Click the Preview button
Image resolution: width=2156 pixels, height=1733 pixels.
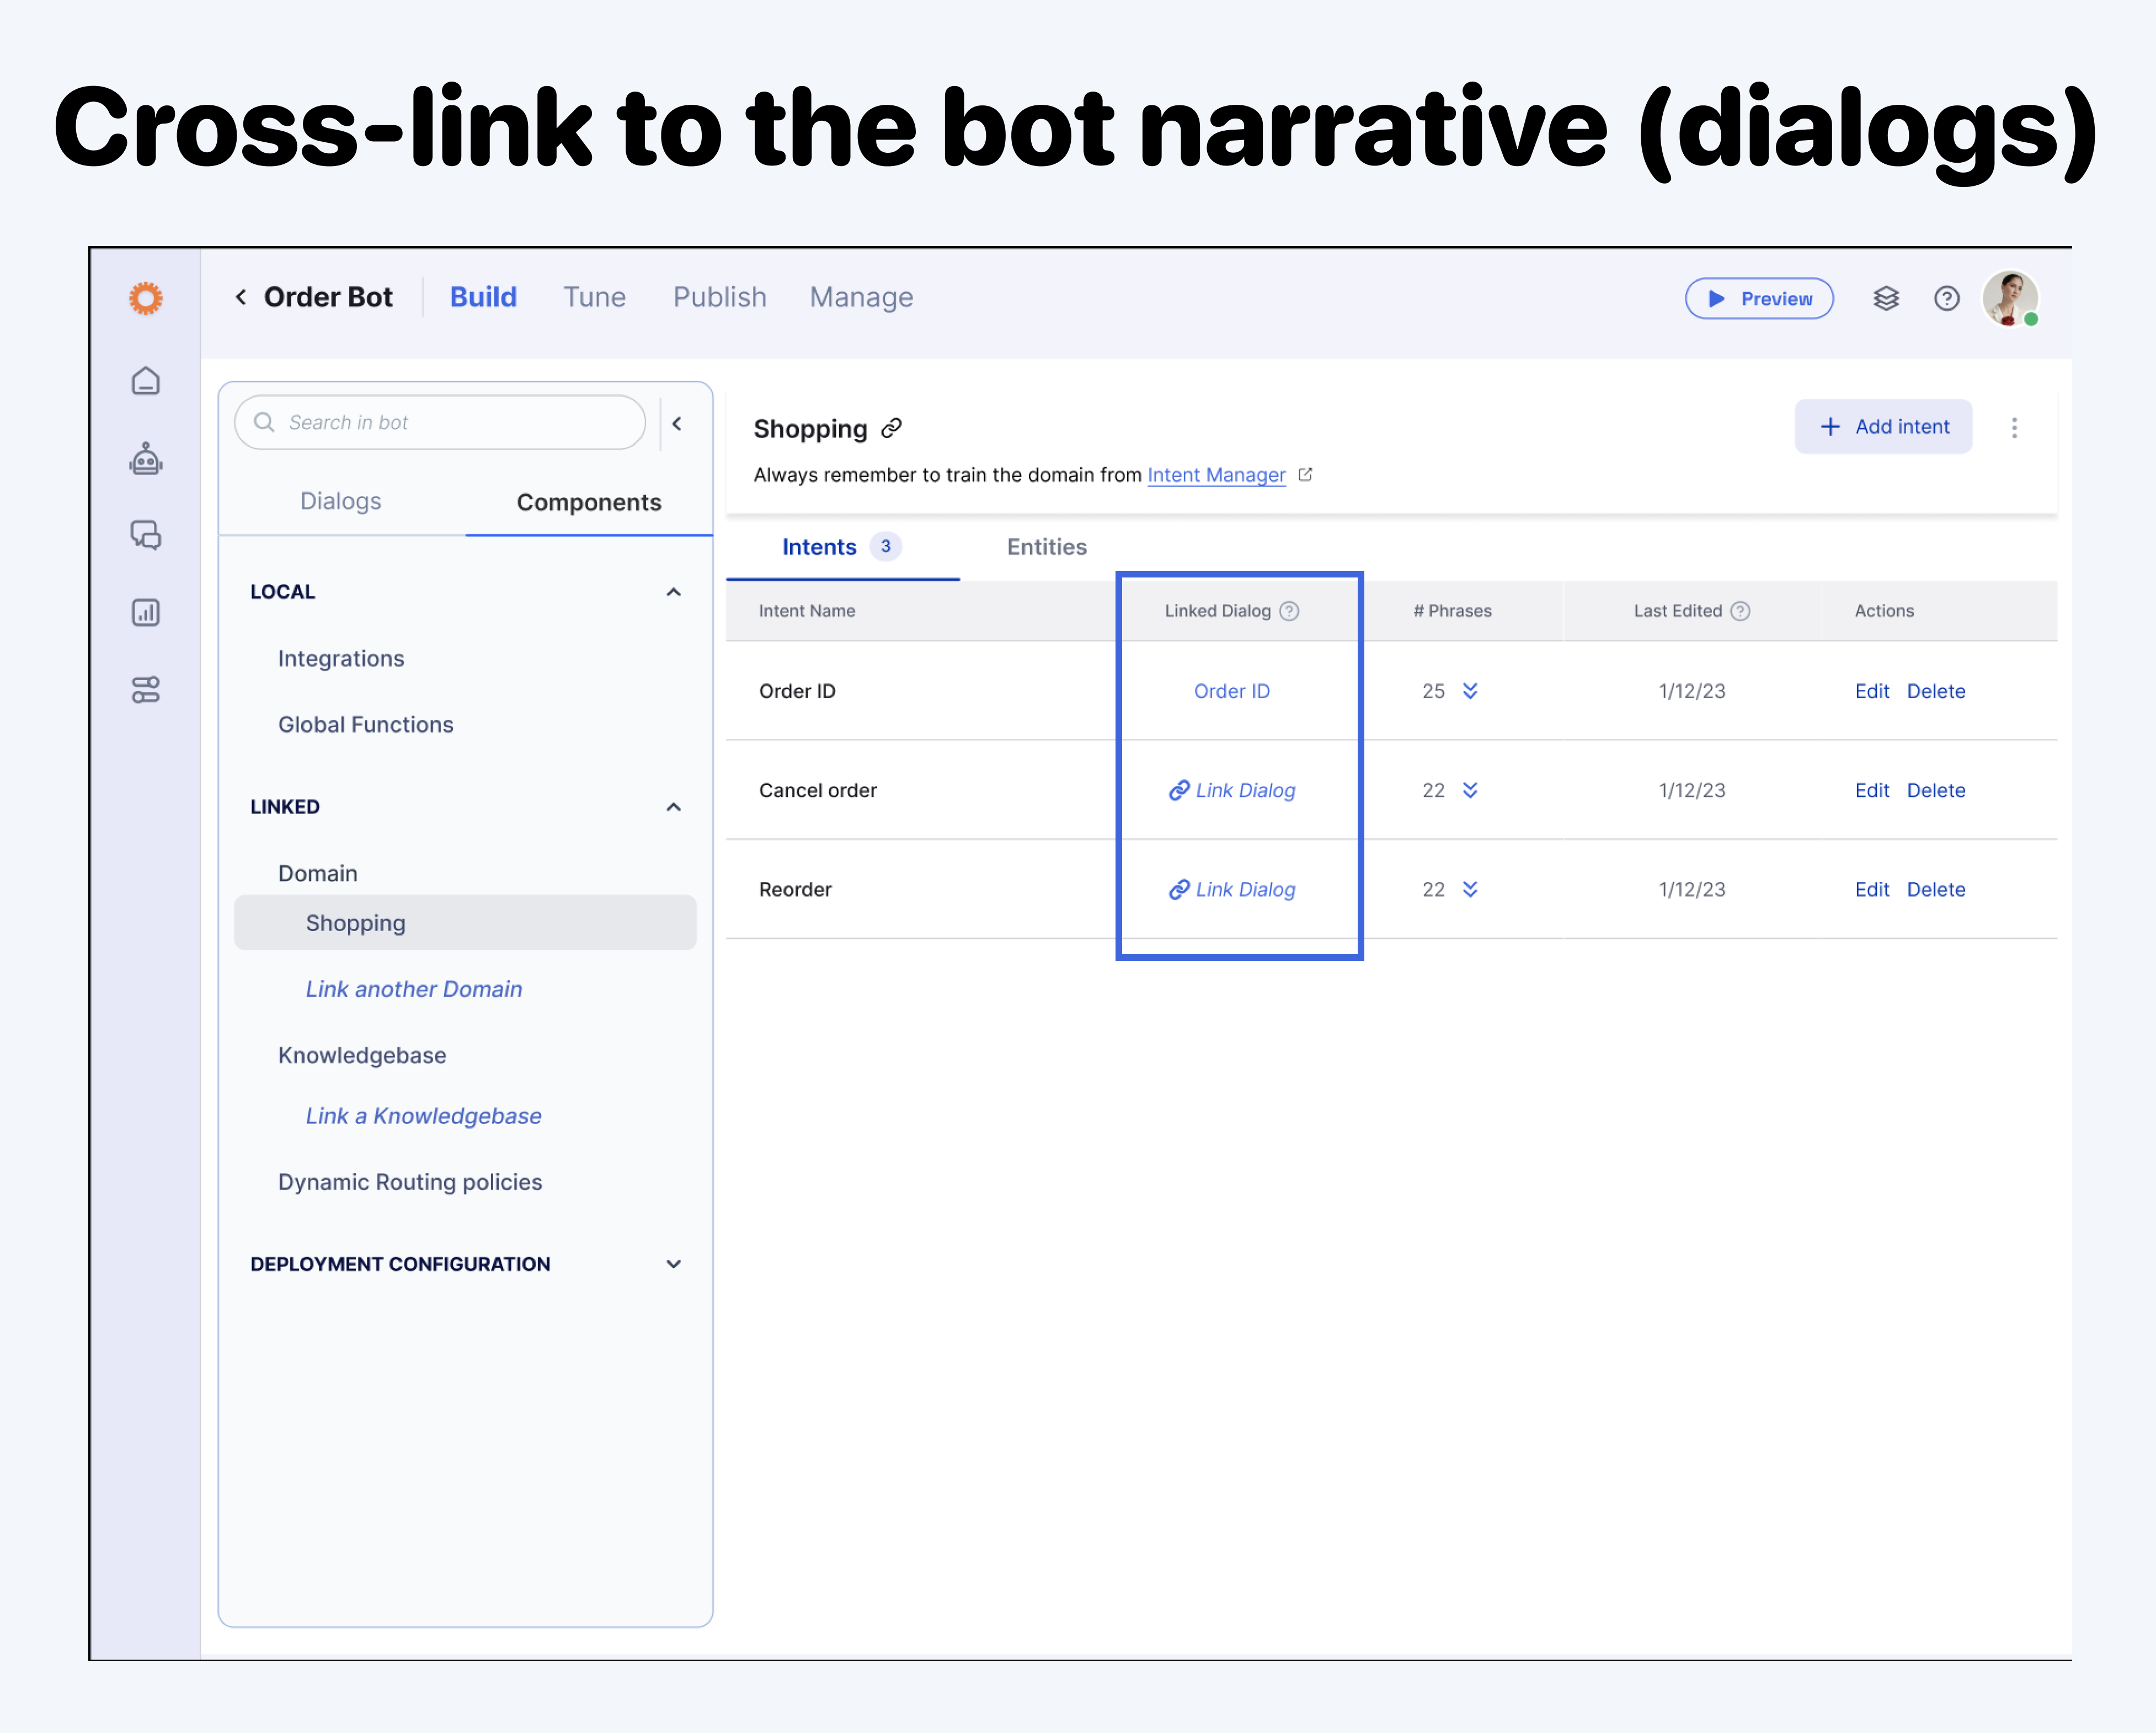point(1759,298)
